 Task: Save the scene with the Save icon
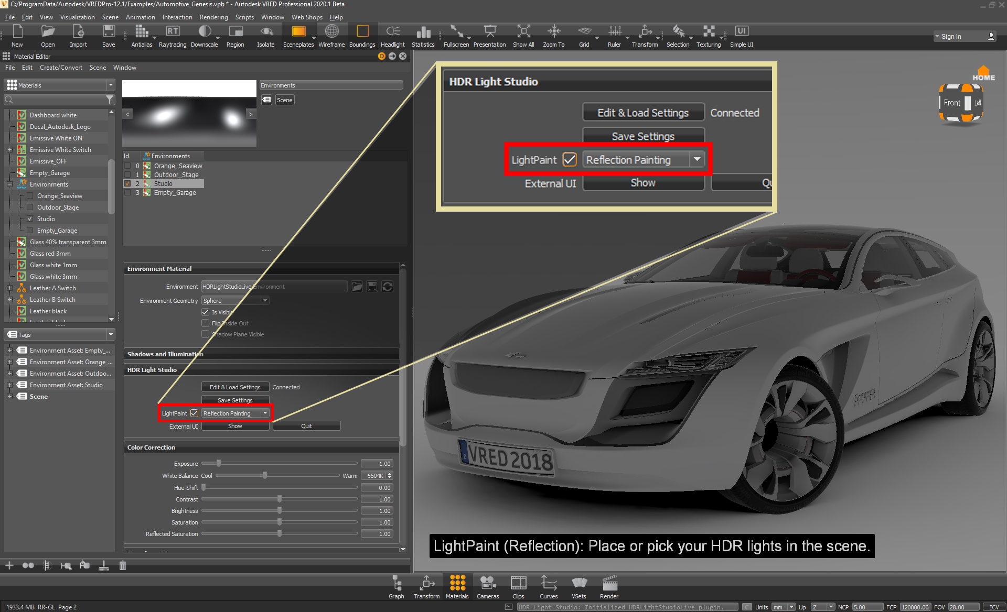(x=109, y=36)
